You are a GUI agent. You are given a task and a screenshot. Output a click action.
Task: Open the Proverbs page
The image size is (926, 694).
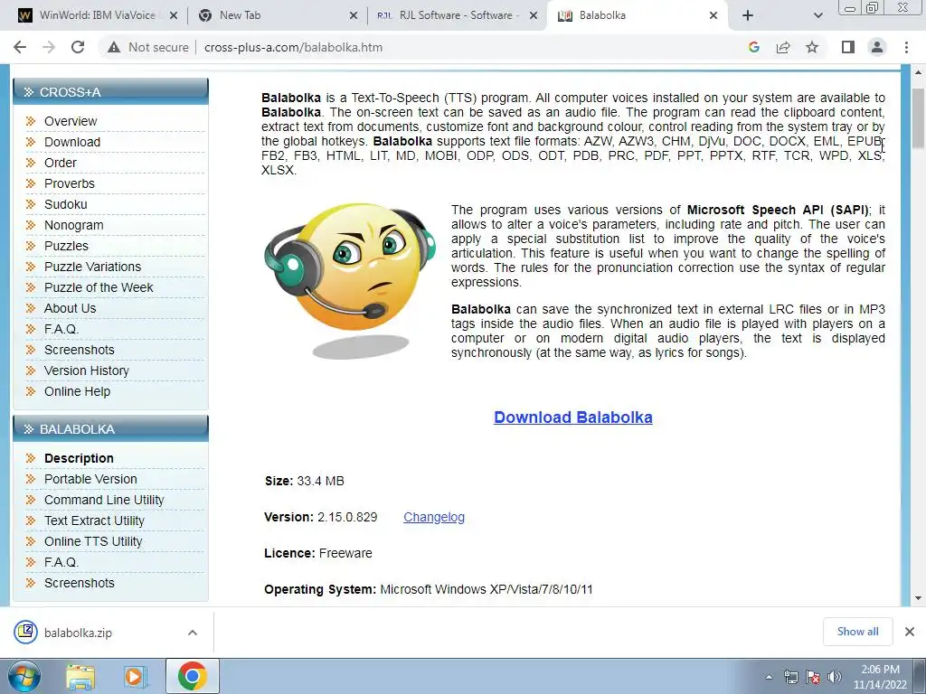(69, 183)
